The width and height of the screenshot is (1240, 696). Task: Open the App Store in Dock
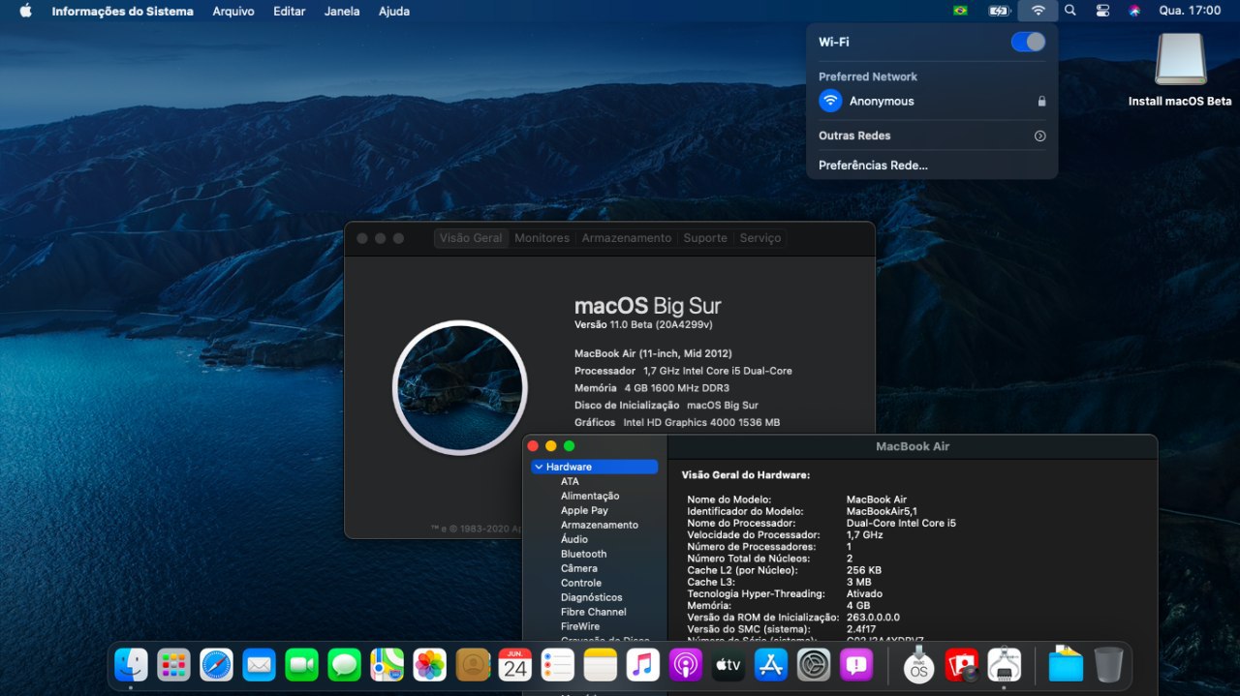click(771, 665)
